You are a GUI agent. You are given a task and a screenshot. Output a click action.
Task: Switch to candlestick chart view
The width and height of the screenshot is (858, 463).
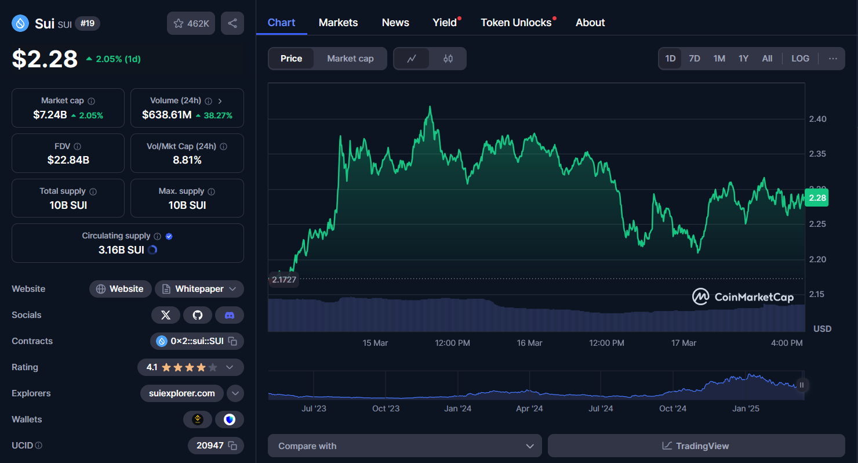pyautogui.click(x=448, y=59)
